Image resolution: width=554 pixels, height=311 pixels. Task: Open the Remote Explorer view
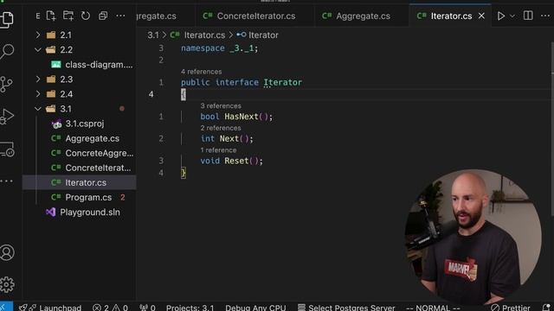pyautogui.click(x=7, y=149)
